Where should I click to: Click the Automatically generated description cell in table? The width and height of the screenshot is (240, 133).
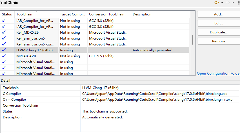(160, 50)
